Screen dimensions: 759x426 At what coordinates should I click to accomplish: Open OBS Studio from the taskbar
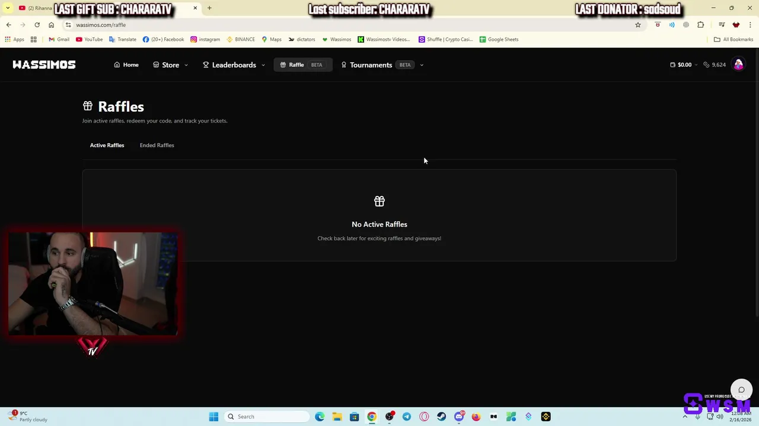[389, 417]
